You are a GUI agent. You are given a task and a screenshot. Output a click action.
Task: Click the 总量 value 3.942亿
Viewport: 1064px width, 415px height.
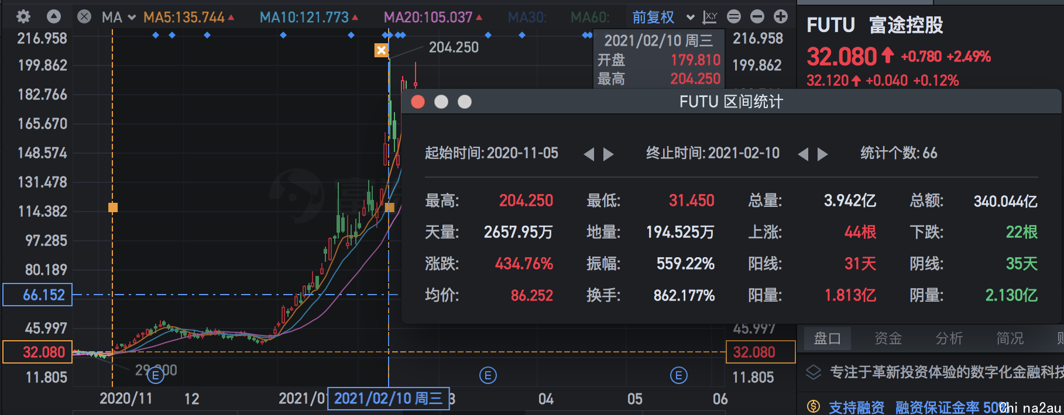(850, 201)
